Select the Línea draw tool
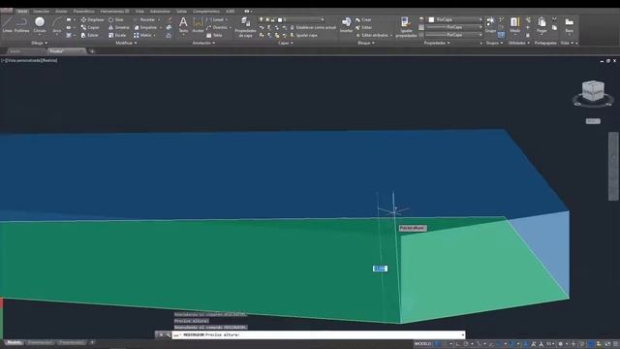620x349 pixels. 7,24
